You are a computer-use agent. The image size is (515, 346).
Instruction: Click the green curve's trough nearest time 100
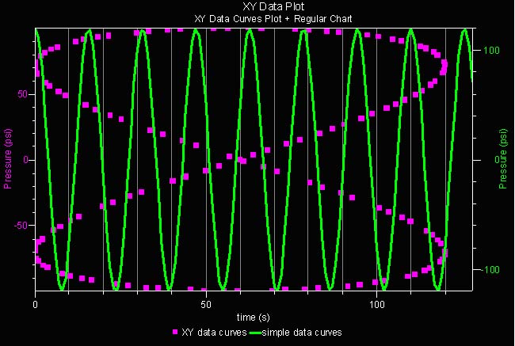pos(383,287)
